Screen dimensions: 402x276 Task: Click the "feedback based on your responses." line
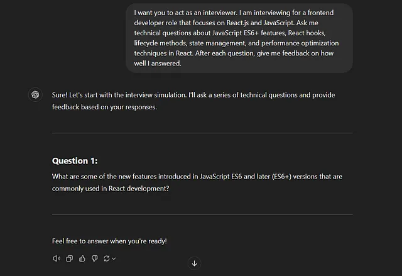click(x=104, y=107)
